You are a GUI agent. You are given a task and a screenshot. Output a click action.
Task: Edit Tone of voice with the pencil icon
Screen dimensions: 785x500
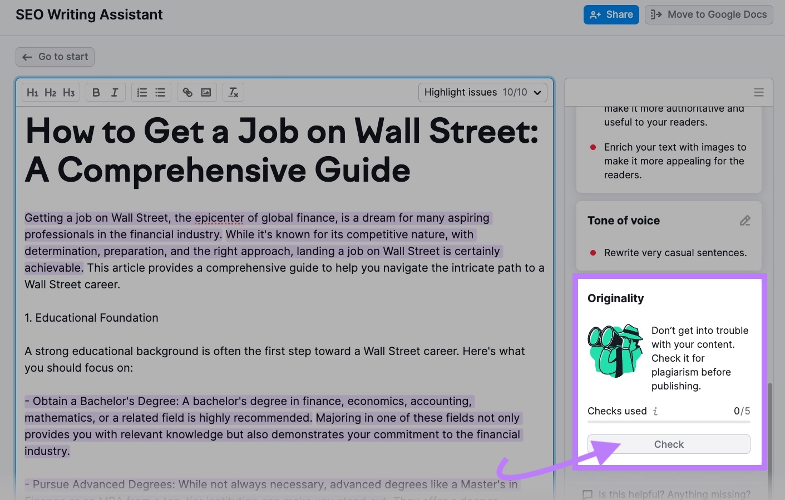click(x=745, y=221)
